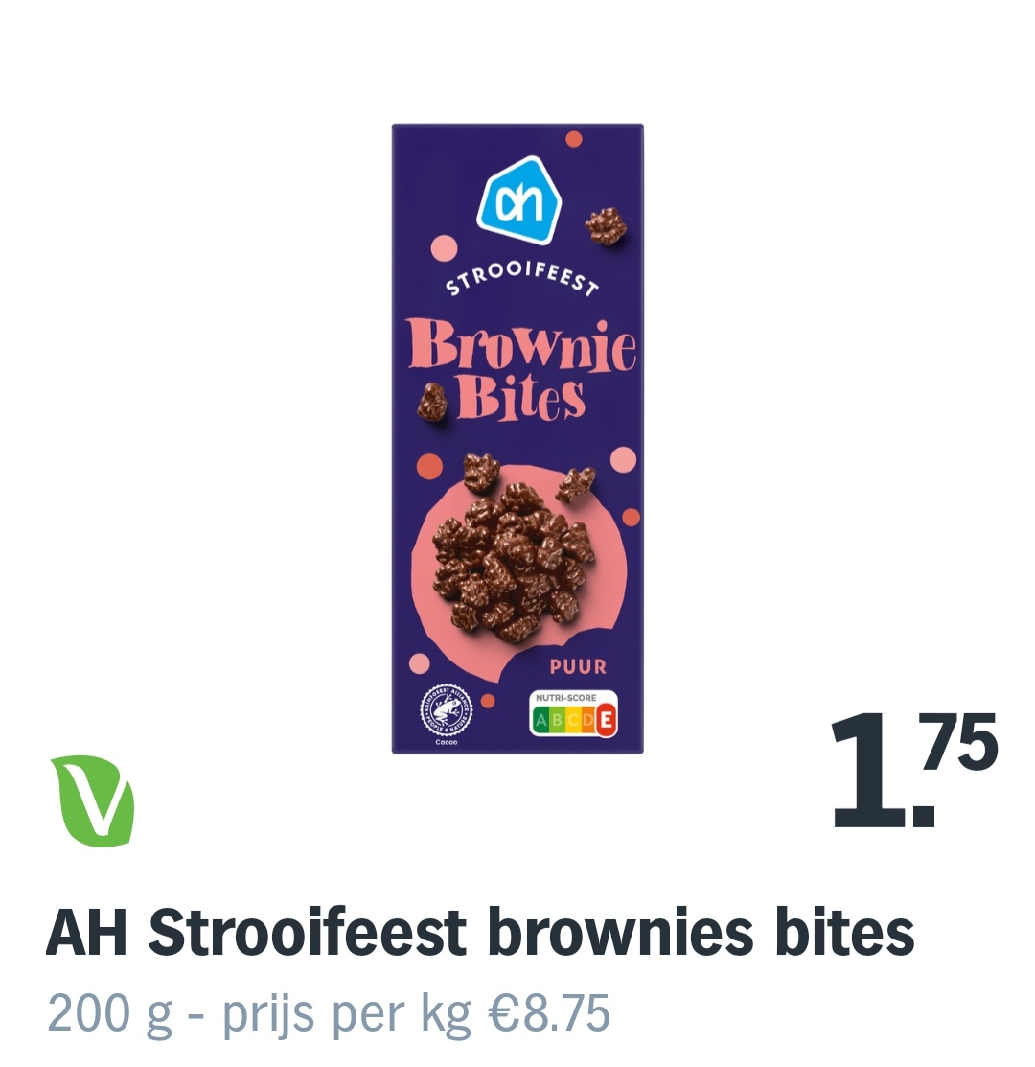Click the pink Brownie Bites lettering
1035x1067 pixels.
pyautogui.click(x=522, y=370)
